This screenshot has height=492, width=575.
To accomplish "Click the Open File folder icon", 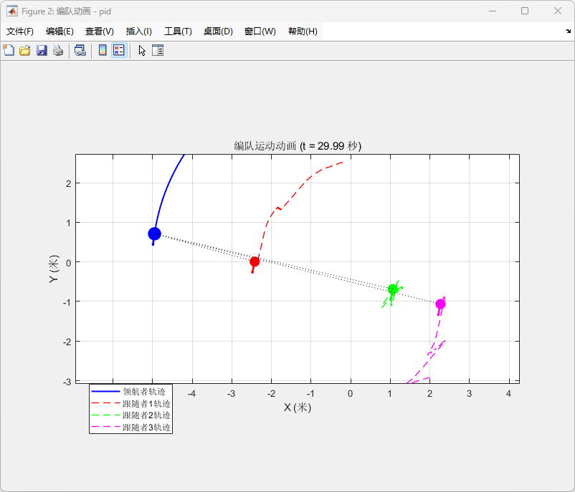I will pos(25,50).
